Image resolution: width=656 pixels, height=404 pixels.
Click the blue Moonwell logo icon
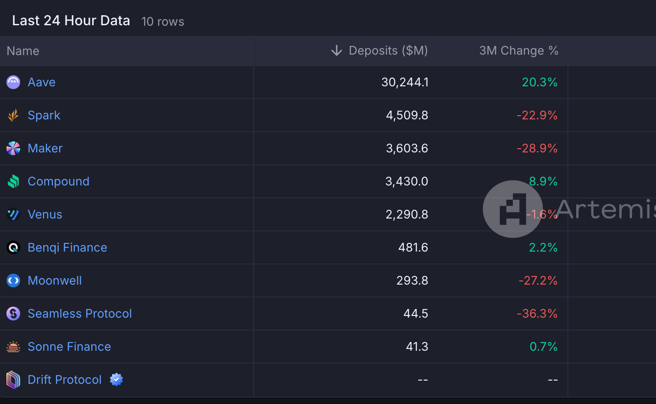13,281
